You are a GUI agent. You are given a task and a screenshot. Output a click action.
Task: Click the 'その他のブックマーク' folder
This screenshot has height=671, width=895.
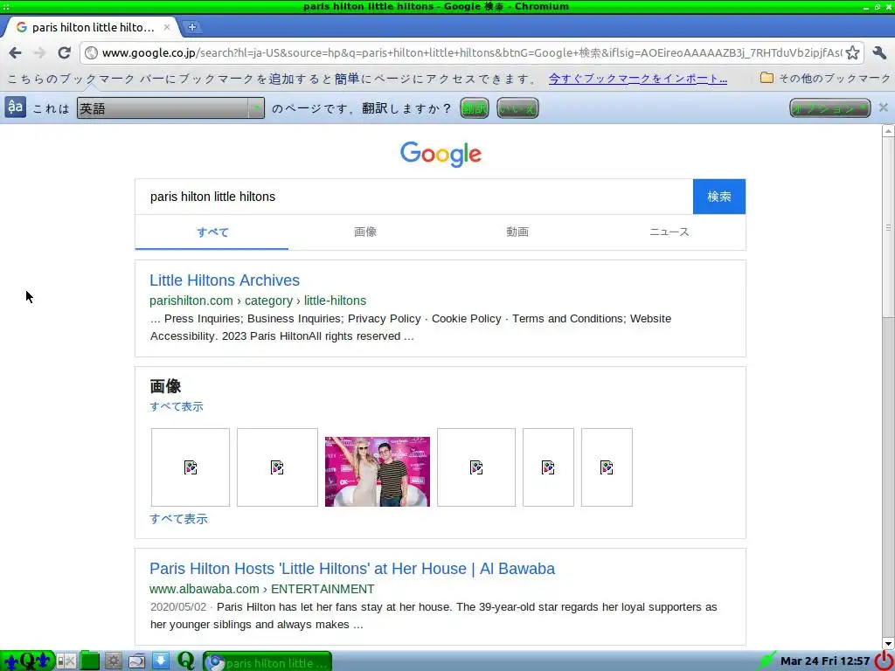(825, 78)
